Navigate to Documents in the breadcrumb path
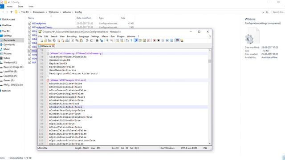The height and width of the screenshot is (160, 285). (x=39, y=12)
